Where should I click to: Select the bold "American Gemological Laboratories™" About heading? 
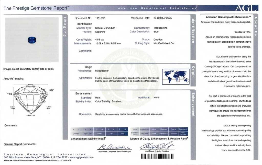click(x=228, y=17)
